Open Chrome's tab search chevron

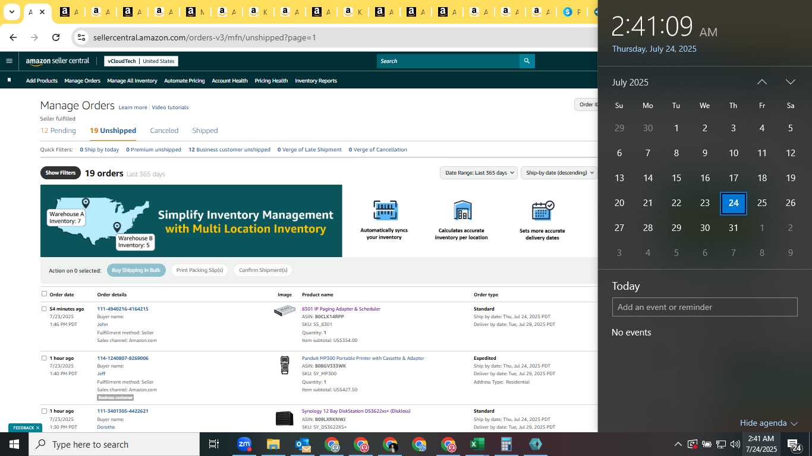coord(11,12)
